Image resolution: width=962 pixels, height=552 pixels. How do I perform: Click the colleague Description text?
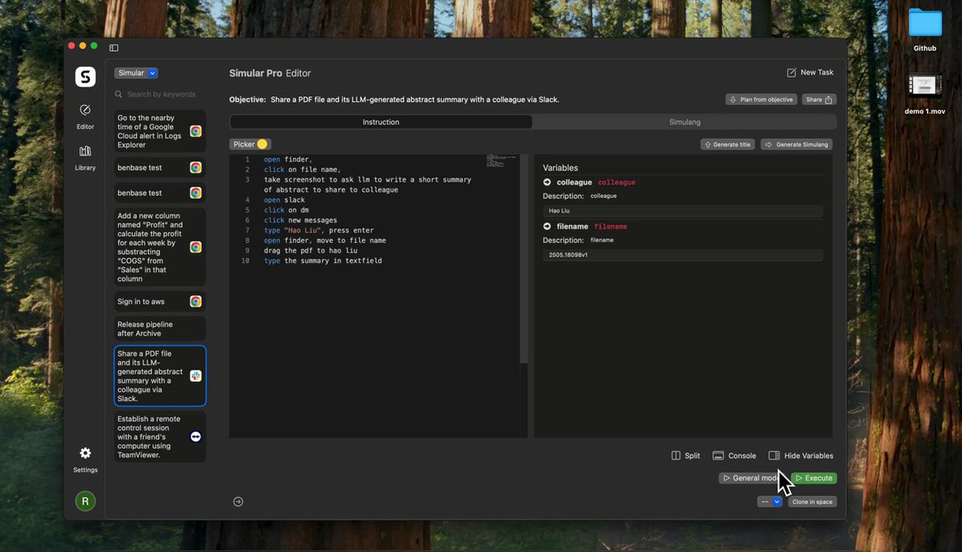click(603, 197)
